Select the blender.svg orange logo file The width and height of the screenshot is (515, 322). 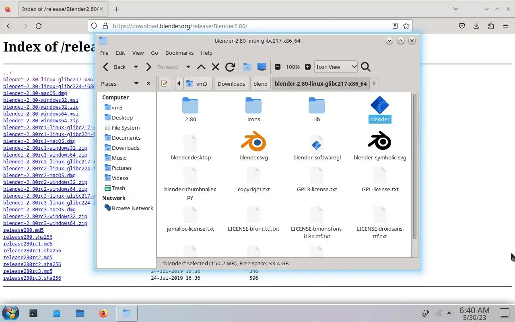tap(253, 142)
